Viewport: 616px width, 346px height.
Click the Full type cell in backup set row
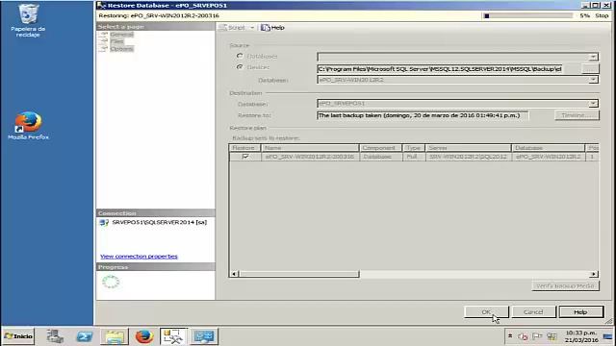(413, 157)
